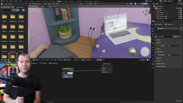Open the Render menu
The width and height of the screenshot is (183, 103).
click(x=11, y=1)
